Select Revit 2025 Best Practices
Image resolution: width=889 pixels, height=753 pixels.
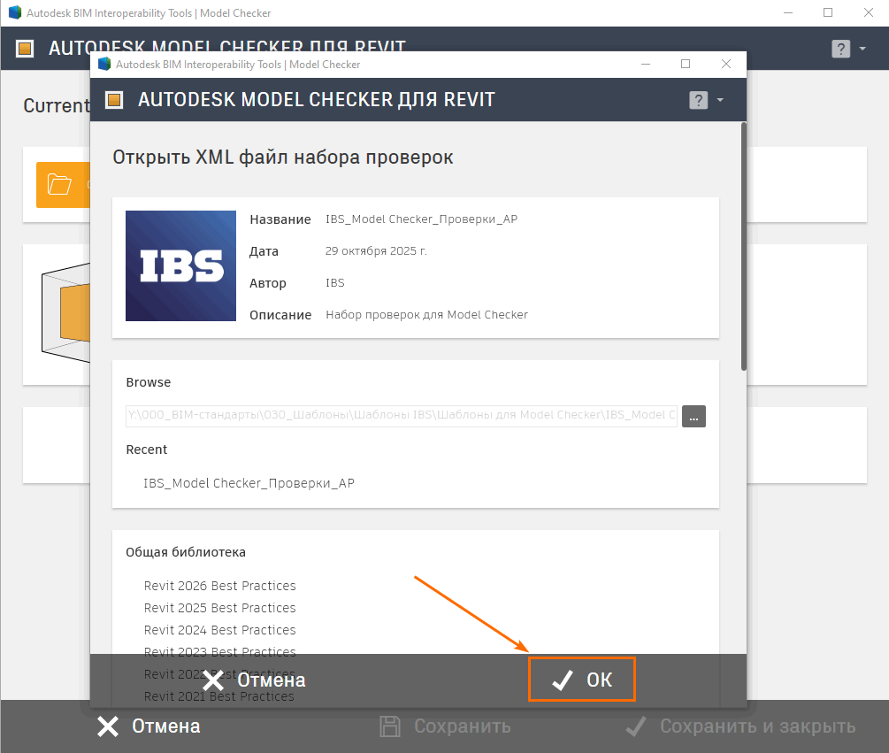click(x=220, y=608)
